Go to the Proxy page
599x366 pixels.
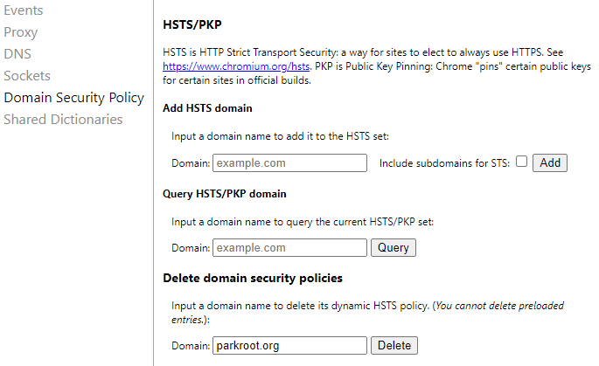pyautogui.click(x=21, y=32)
